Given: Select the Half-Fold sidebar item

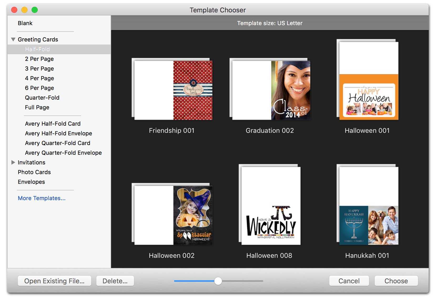Looking at the screenshot, I should coord(37,49).
